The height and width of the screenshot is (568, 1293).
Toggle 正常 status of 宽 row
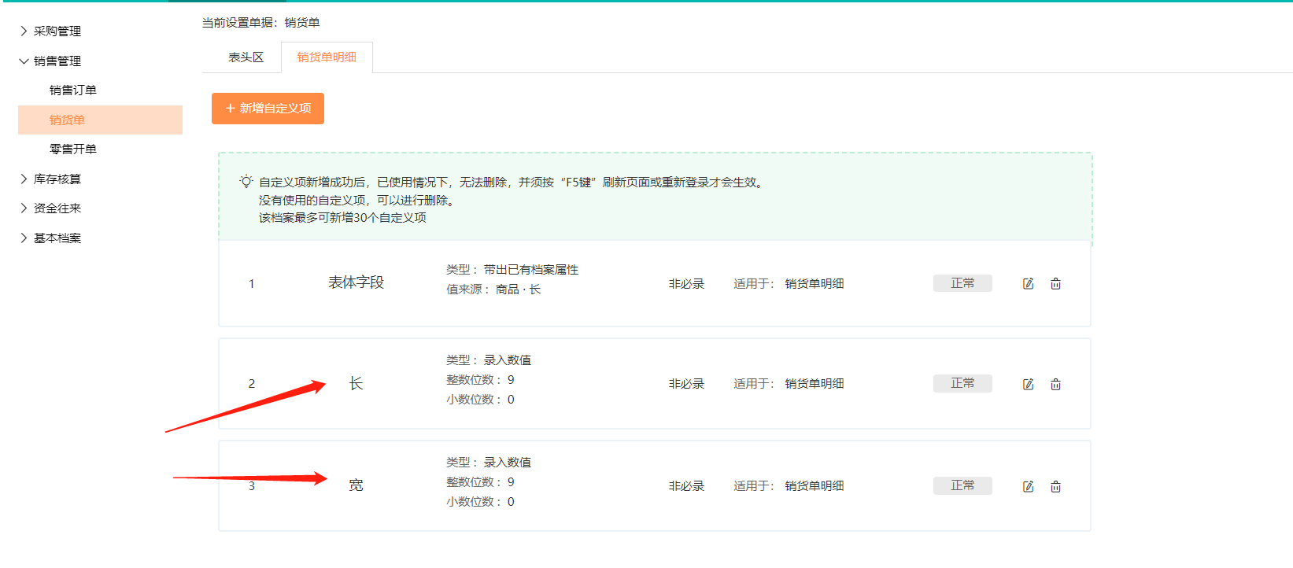point(962,485)
